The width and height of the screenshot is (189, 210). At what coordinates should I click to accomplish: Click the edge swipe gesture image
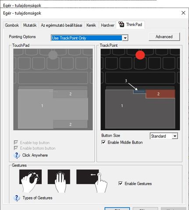point(92,181)
